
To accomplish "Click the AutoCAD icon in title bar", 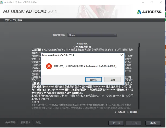I will point(2,2).
